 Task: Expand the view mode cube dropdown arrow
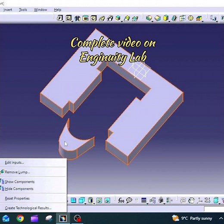(85, 204)
